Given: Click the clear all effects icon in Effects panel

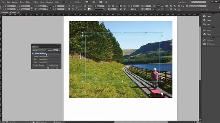Looking at the screenshot, I should (x=48, y=68).
